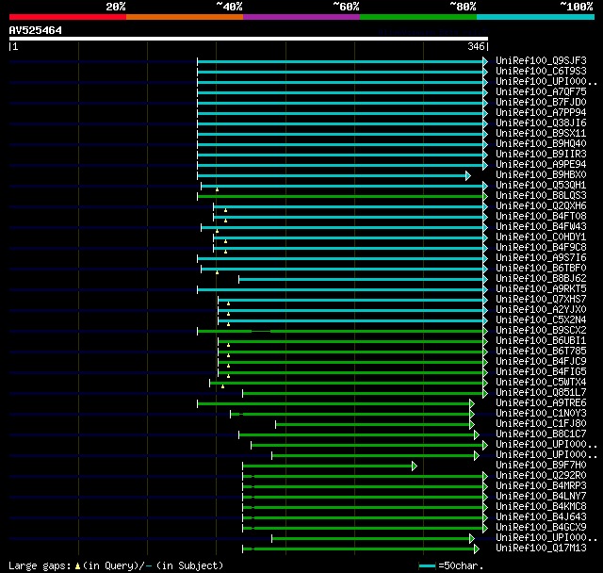603x573 pixels.
Task: Click the cyan =50char. scale bar
Action: tap(427, 566)
